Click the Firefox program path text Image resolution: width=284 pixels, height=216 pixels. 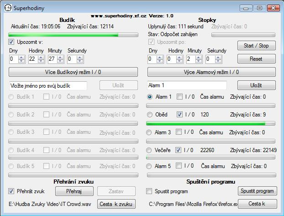193,204
